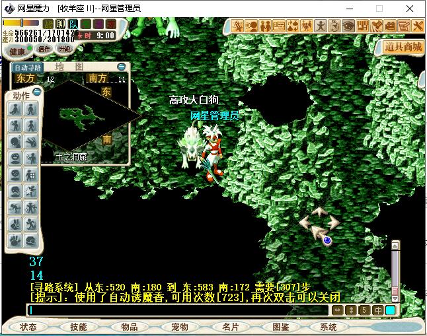Viewport: 427px width, 336px height.
Task: Select the open palm paper gesture icon
Action: coord(15,241)
